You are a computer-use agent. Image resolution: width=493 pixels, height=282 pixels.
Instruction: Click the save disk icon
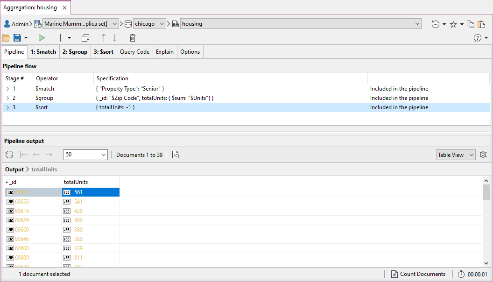tap(17, 38)
